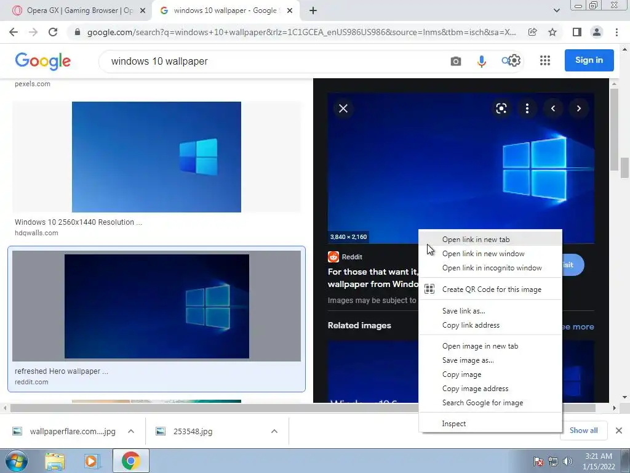Search by image camera icon
Viewport: 630px width, 473px height.
[x=456, y=61]
